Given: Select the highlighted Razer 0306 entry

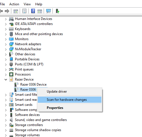Looking at the screenshot, I should pos(28,90).
